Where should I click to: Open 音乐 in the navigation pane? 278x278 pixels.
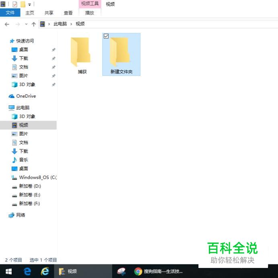point(24,160)
